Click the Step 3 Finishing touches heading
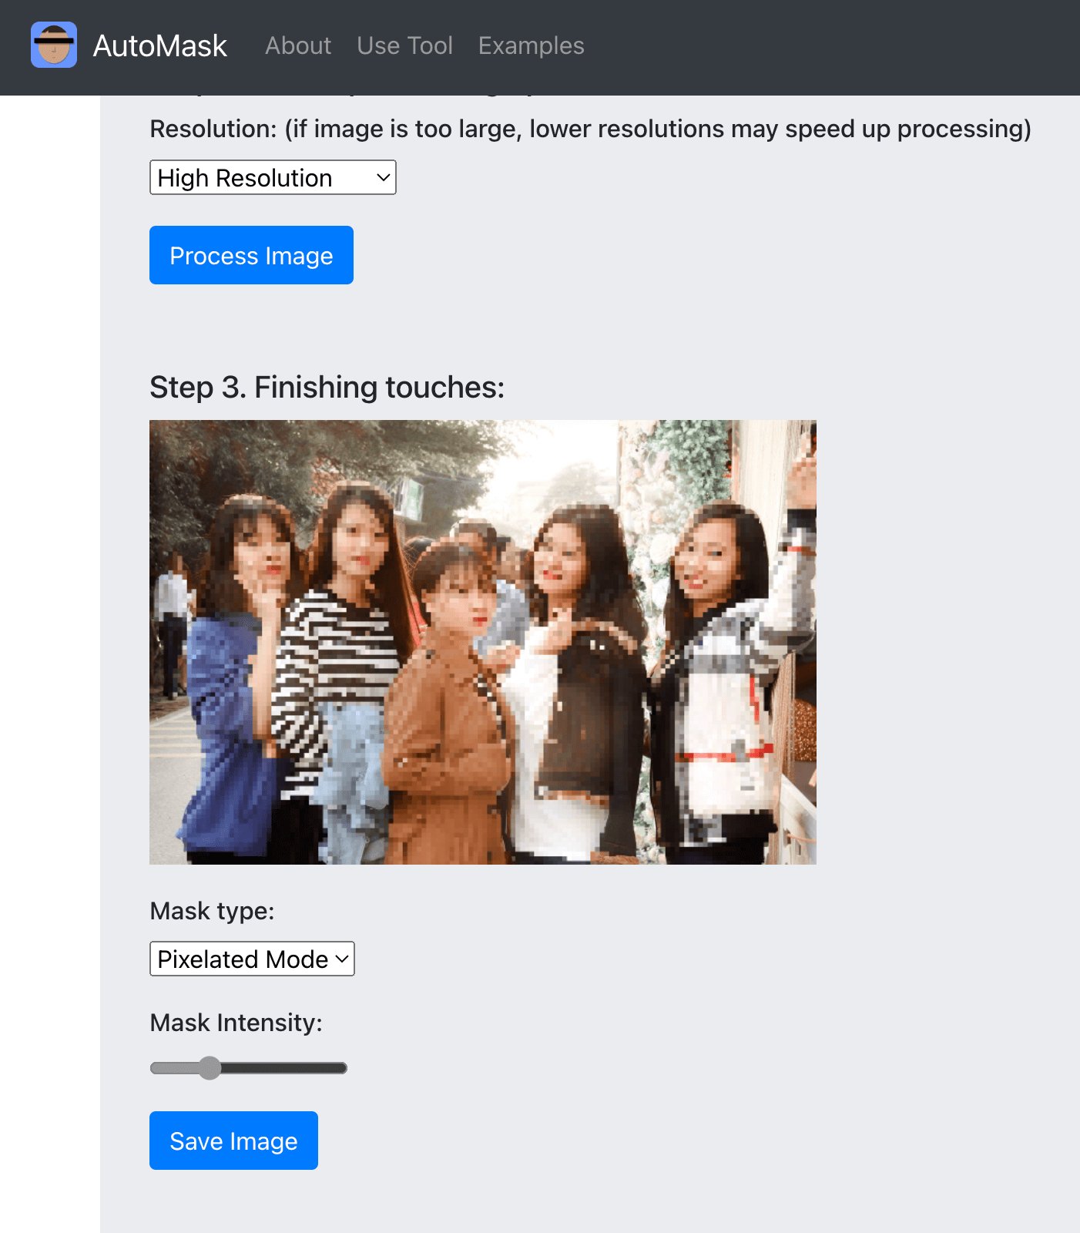The width and height of the screenshot is (1080, 1233). pyautogui.click(x=327, y=387)
